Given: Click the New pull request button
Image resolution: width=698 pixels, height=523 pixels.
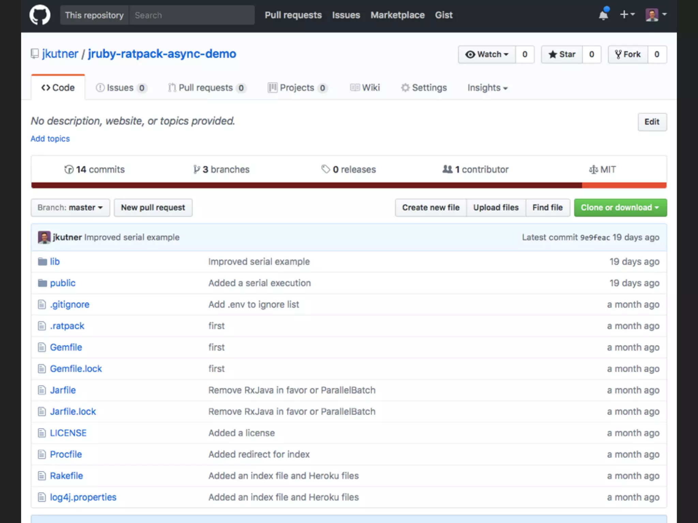Looking at the screenshot, I should (x=153, y=208).
